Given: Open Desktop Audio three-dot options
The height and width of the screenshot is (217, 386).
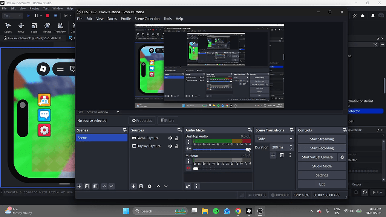Looking at the screenshot, I should click(x=188, y=142).
